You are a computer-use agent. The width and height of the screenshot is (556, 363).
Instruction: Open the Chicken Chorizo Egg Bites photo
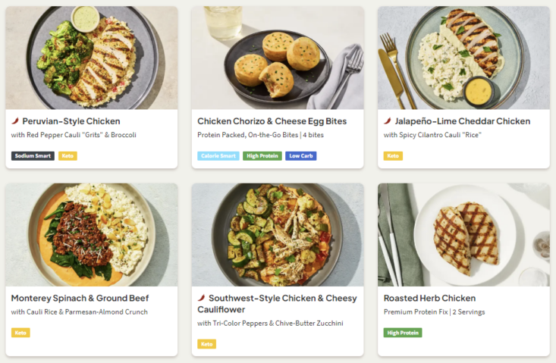pos(278,58)
